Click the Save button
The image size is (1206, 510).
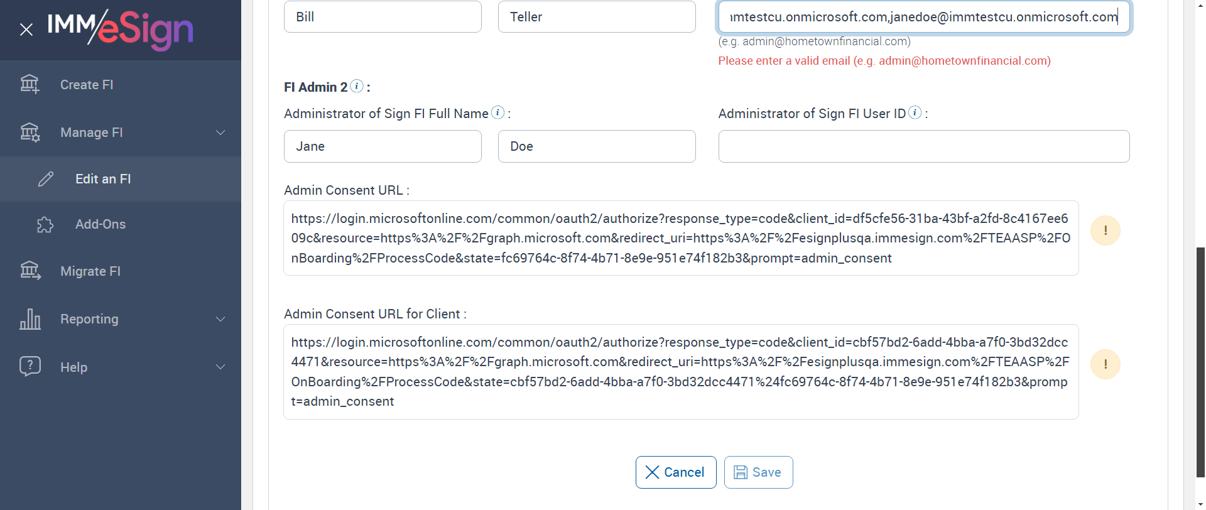[758, 472]
